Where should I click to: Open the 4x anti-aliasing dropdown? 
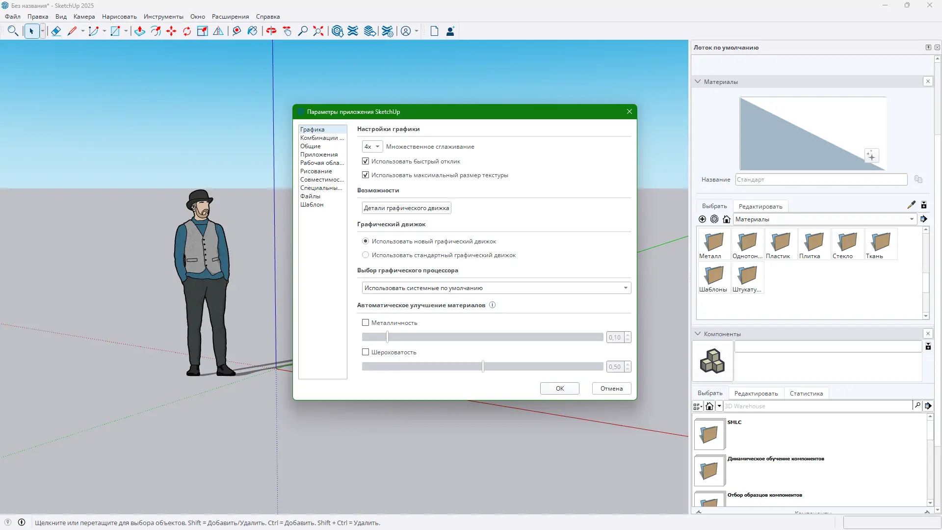click(x=372, y=146)
